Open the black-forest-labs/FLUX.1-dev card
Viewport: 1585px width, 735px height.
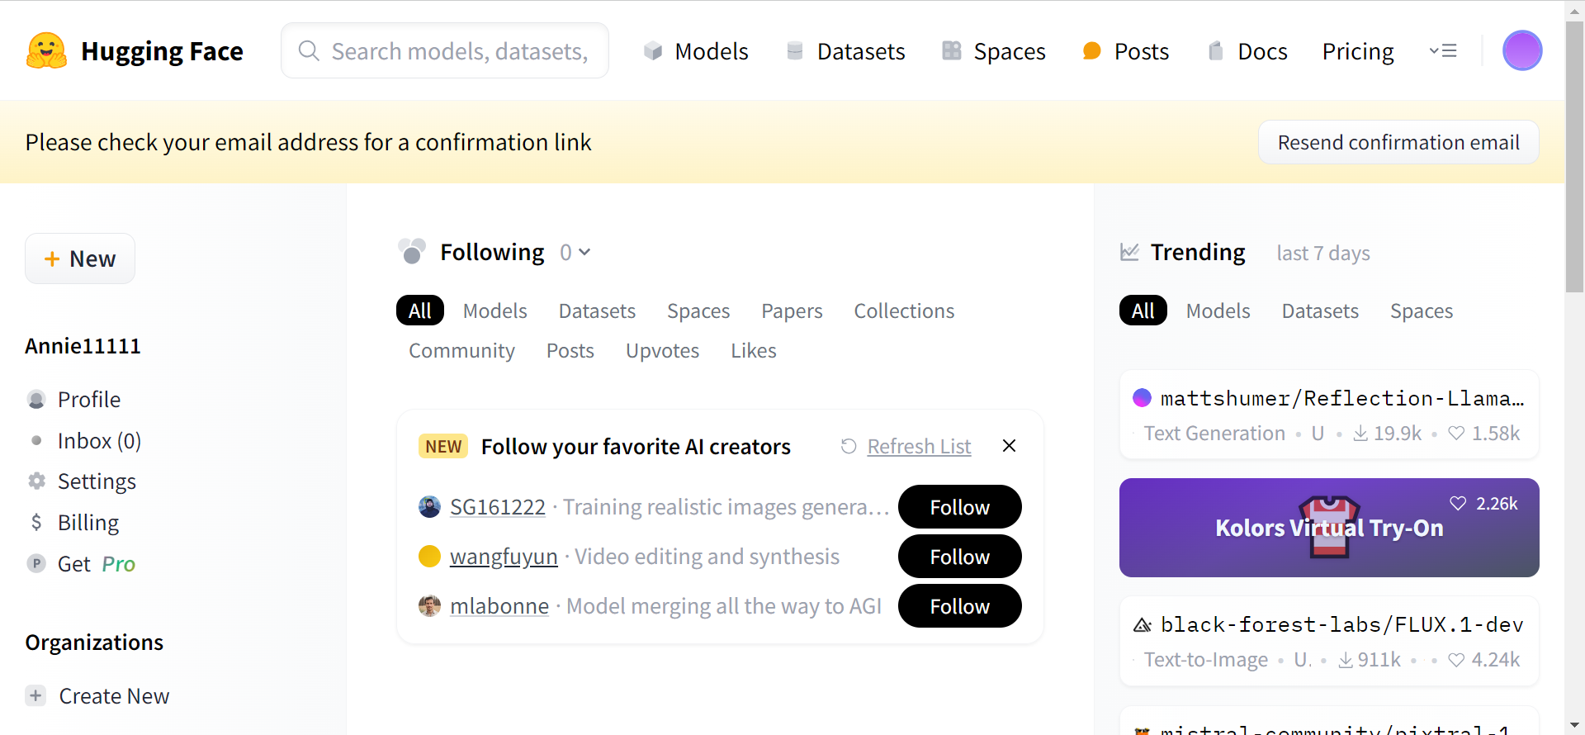point(1329,641)
